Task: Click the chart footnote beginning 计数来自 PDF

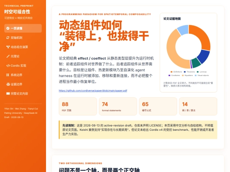Action: [x=188, y=85]
